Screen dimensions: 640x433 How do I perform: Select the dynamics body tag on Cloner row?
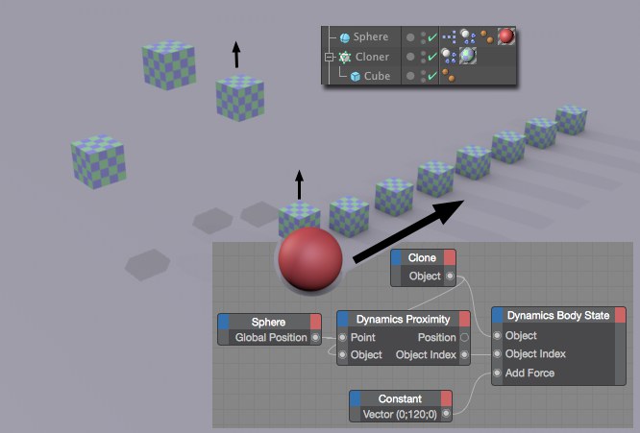(x=449, y=56)
